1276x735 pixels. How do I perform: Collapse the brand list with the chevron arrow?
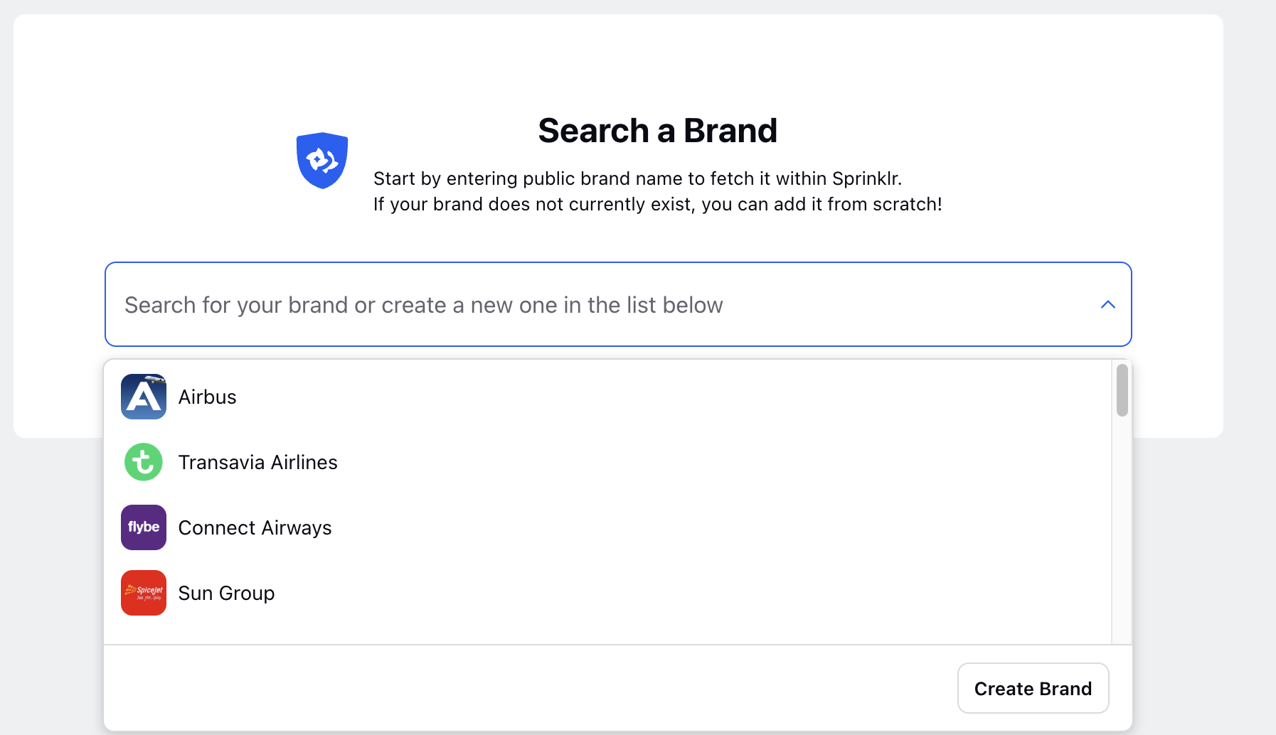pos(1107,304)
